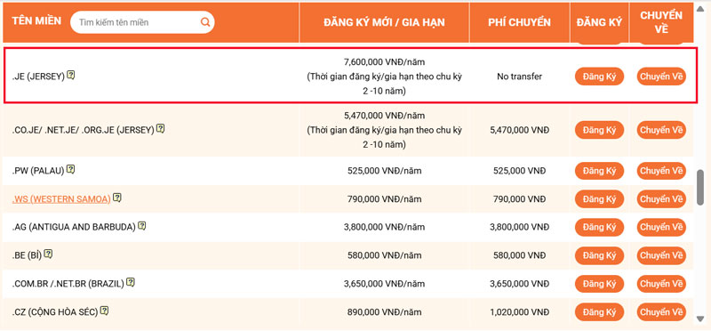Open help icon next to .PW (PALAU)
Screen dimensions: 711x331
coord(70,170)
